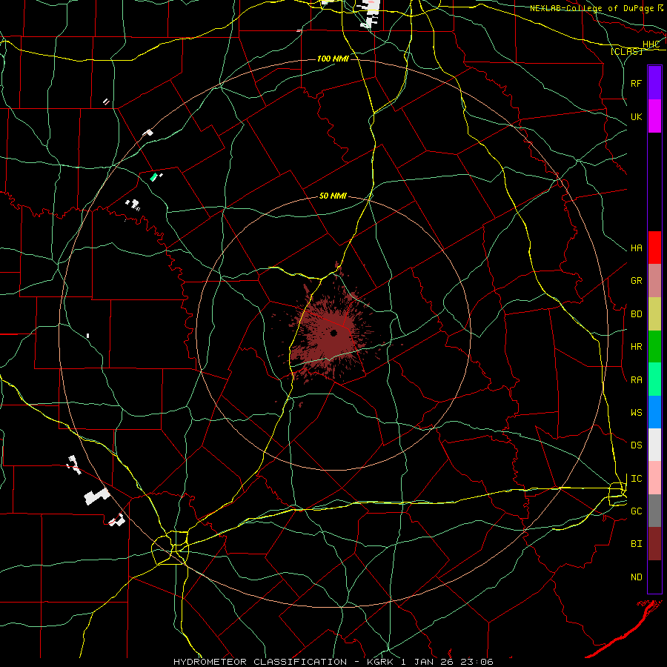Click the yellow BD legend color swatch
The width and height of the screenshot is (667, 667).
point(654,313)
